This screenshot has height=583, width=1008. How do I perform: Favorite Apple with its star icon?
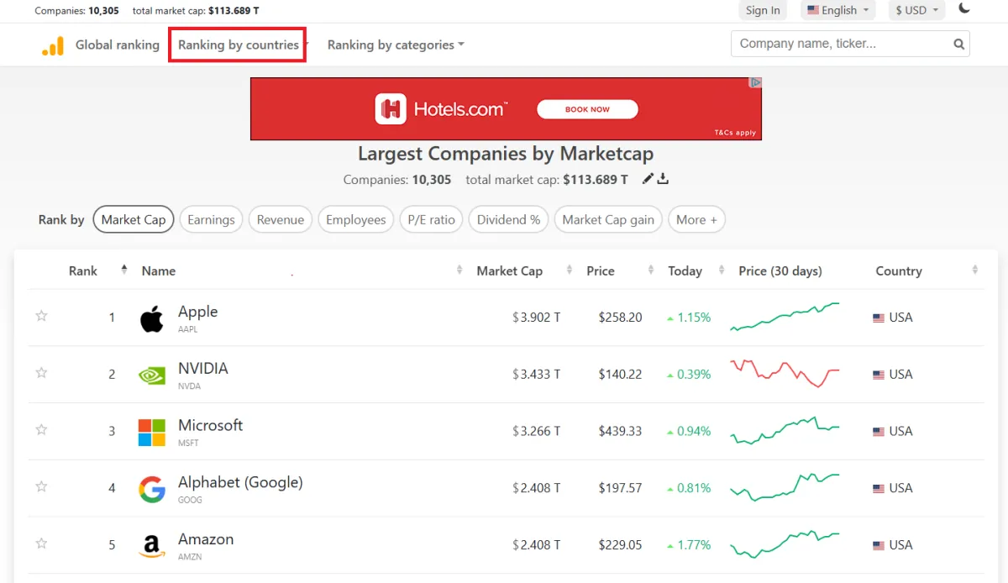click(41, 316)
